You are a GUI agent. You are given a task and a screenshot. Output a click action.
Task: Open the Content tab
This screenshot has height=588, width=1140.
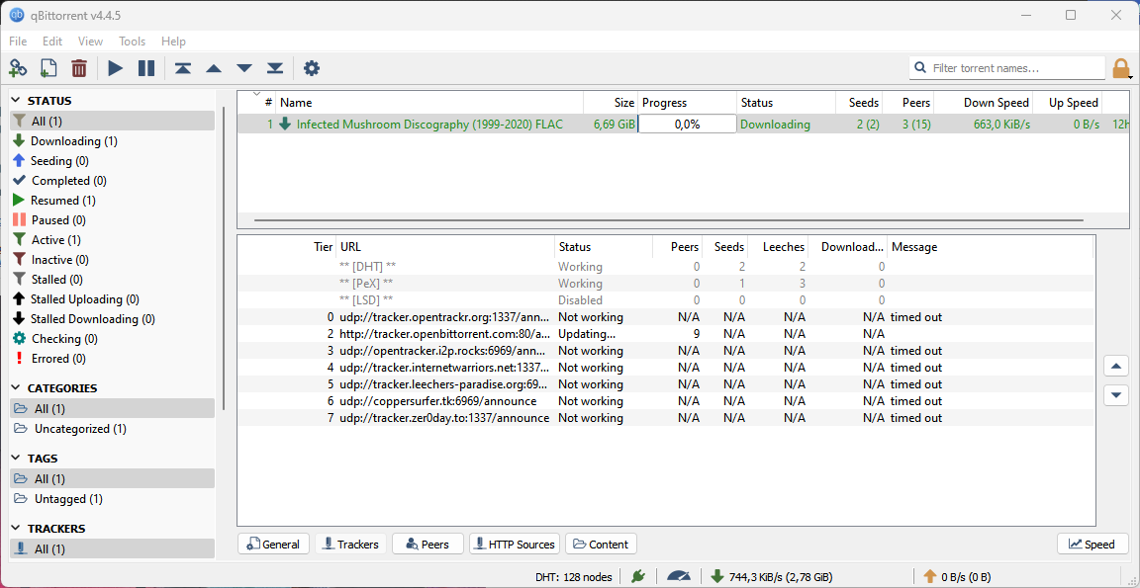pos(602,544)
